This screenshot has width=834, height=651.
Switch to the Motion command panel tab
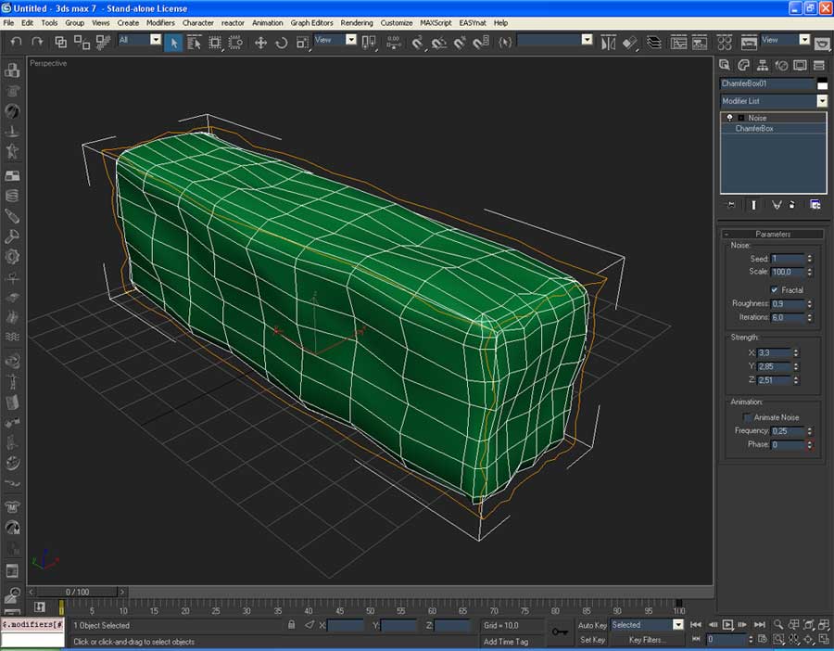[x=781, y=66]
